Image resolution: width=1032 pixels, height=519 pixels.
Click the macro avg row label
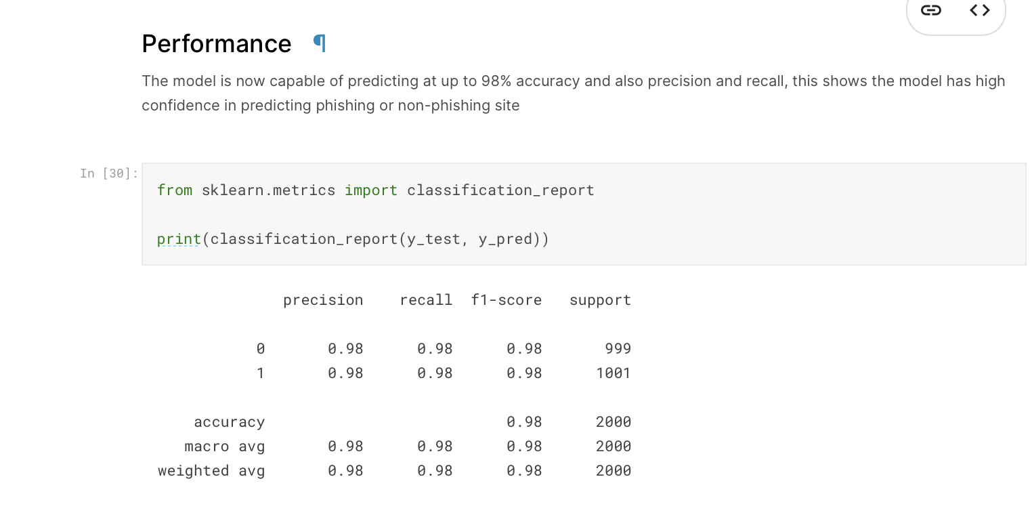(224, 447)
